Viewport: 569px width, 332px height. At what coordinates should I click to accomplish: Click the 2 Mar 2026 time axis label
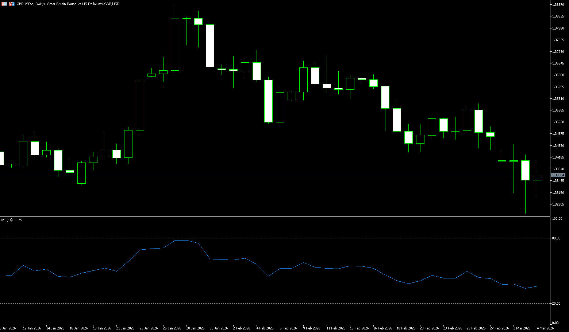[522, 328]
